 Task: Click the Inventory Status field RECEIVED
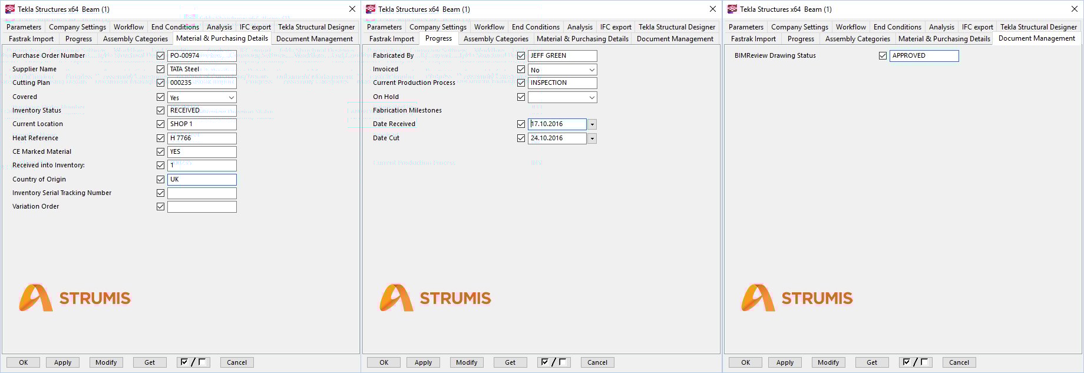(x=202, y=110)
